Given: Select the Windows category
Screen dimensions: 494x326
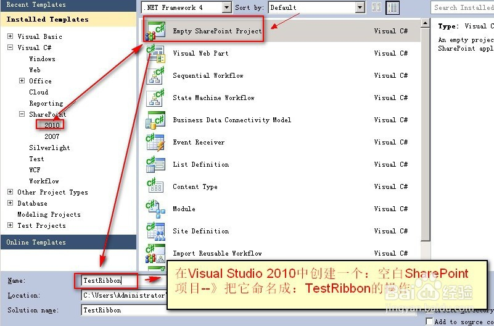Looking at the screenshot, I should [42, 59].
